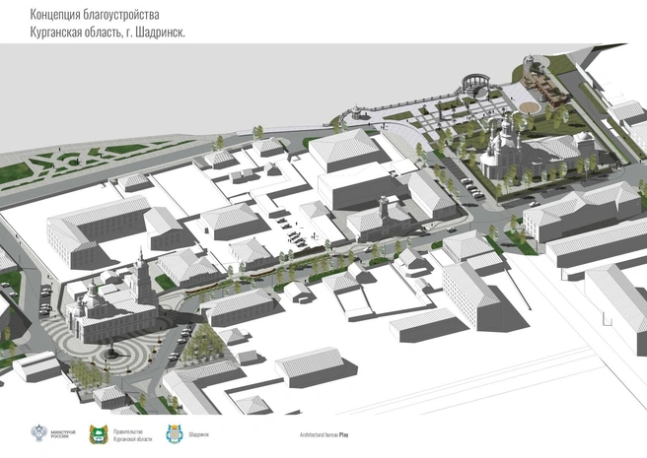This screenshot has width=647, height=458.
Task: Click the 'Курганская область, г. Шадринск.' subtitle
Action: [x=108, y=33]
